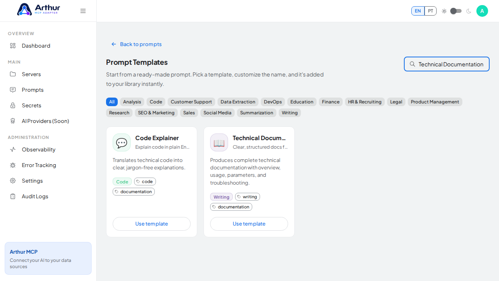
Task: Click the Audit Logs clipboard icon
Action: tap(13, 196)
